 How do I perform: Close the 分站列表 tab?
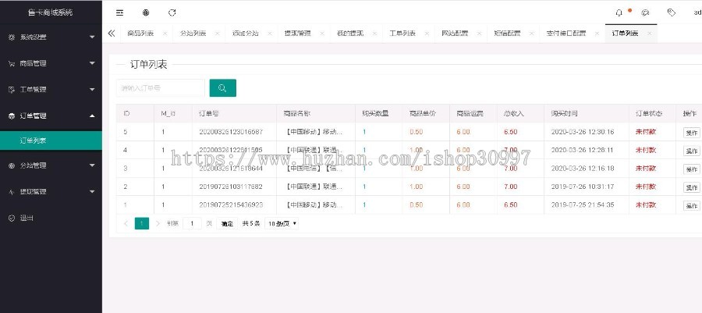point(217,34)
